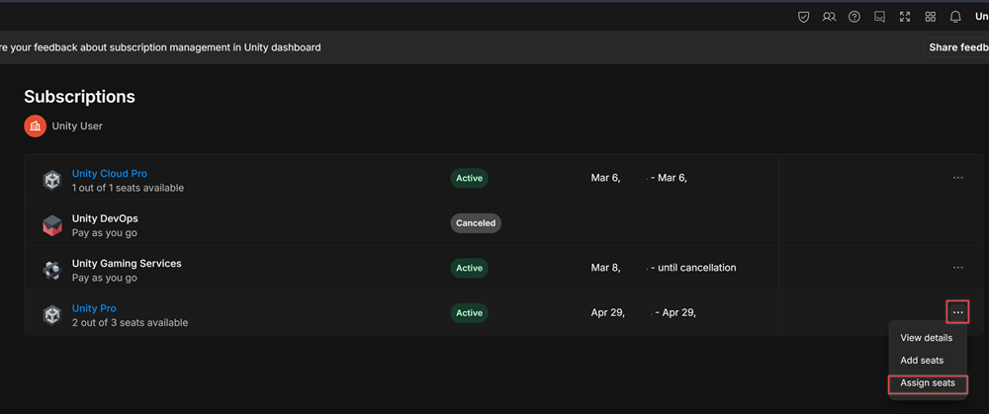Image resolution: width=989 pixels, height=414 pixels.
Task: Click the orange Unity User organization icon
Action: click(x=36, y=126)
